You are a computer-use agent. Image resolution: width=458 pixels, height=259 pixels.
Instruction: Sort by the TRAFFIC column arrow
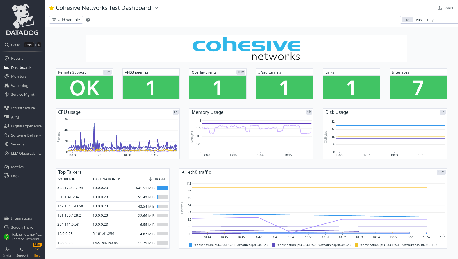point(151,179)
